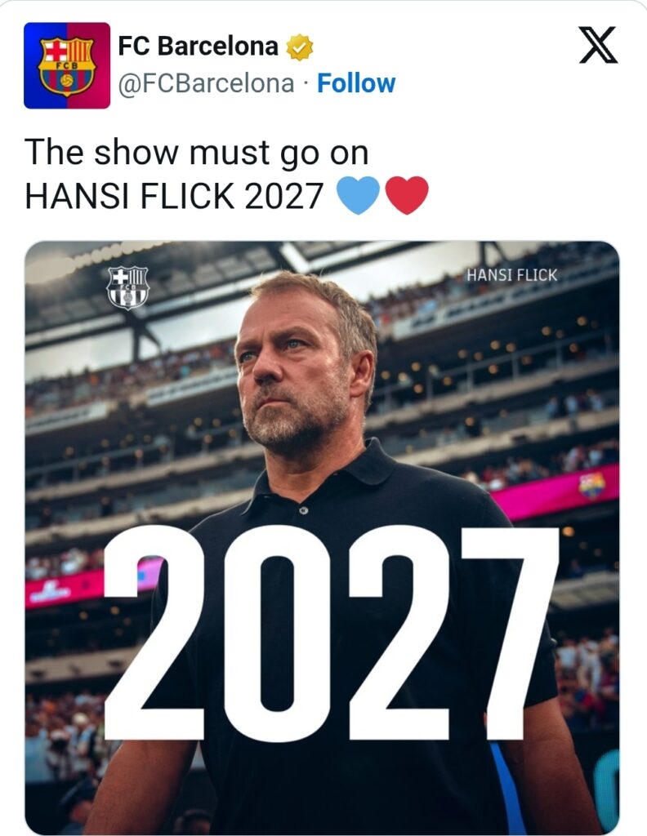Click the small crest on pink banner
The image size is (647, 836).
[591, 485]
